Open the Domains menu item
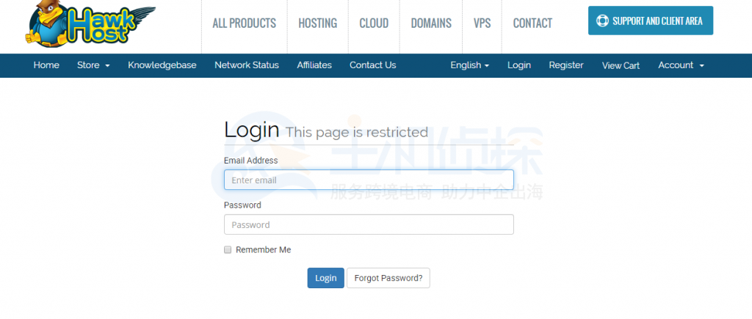Image resolution: width=752 pixels, height=319 pixels. coord(431,23)
